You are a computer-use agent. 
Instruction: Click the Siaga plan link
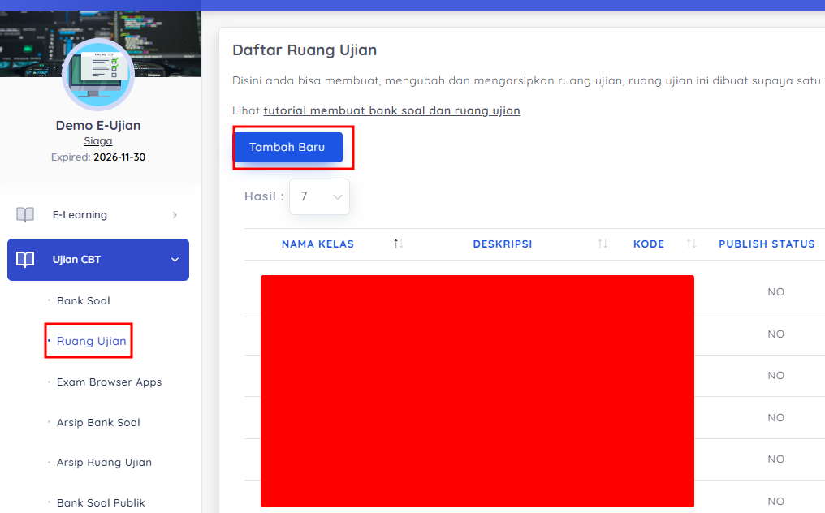click(x=98, y=141)
